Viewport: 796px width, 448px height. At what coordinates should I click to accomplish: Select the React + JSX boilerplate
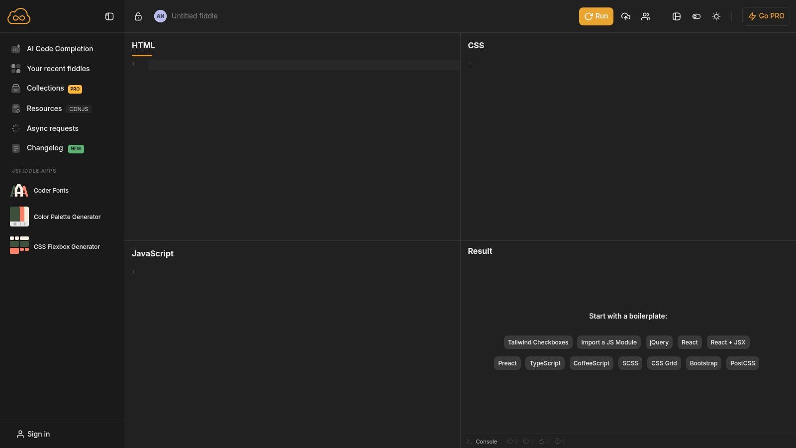(728, 342)
